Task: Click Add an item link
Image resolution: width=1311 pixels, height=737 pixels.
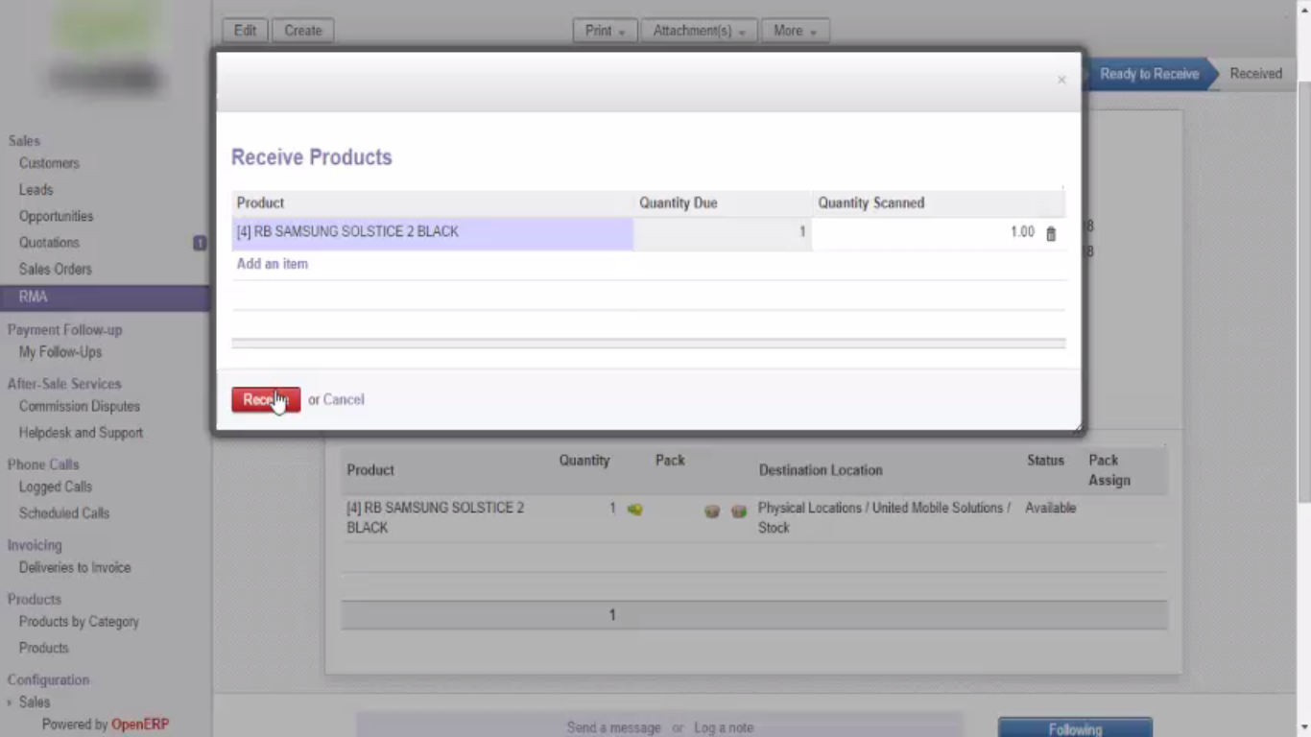Action: point(273,264)
